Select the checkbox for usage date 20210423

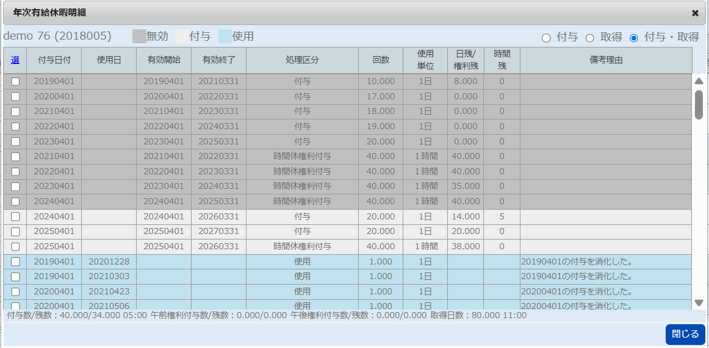tap(15, 292)
